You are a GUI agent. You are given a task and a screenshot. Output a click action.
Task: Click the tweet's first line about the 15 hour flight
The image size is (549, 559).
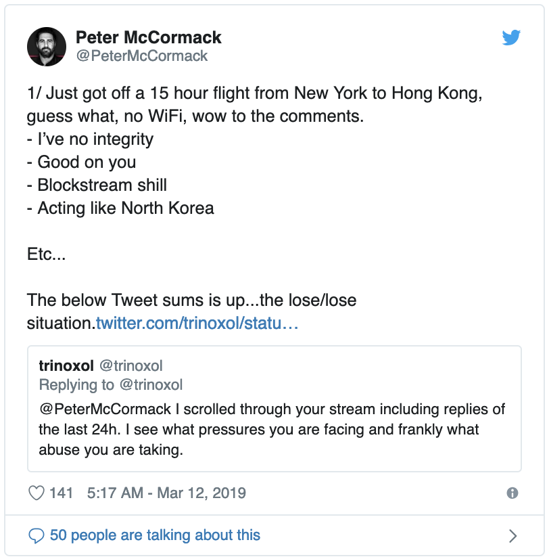[x=254, y=93]
